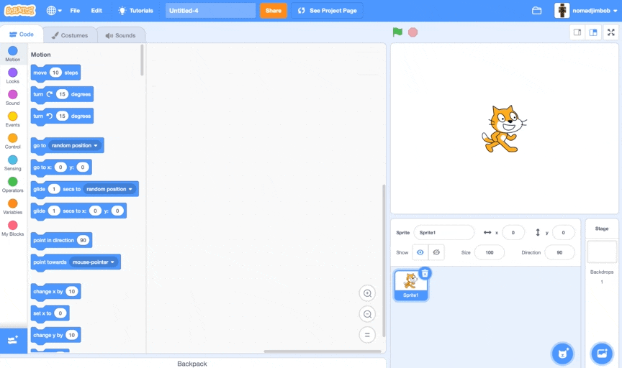Click the green flag to run project

tap(397, 32)
